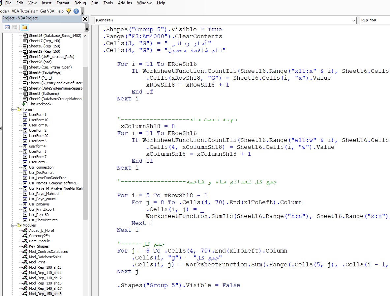Select Usr_PrintExport form in project tree
390x296 pixels.
pos(42,209)
